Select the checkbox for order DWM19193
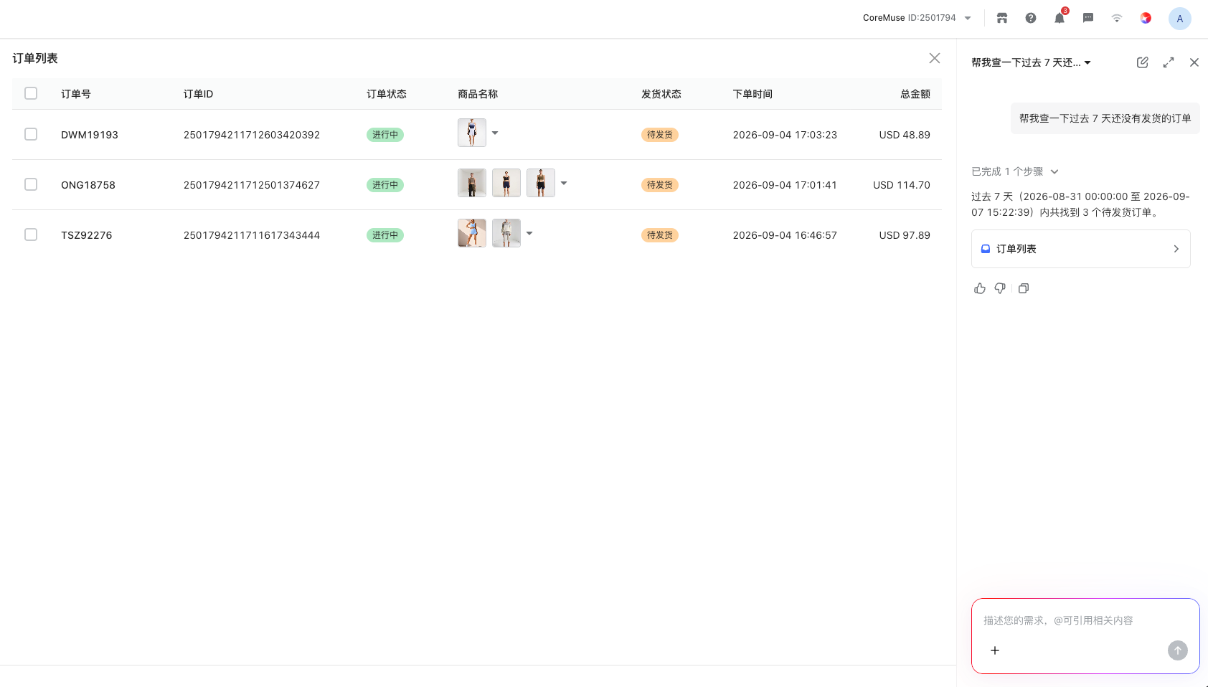 [x=31, y=134]
